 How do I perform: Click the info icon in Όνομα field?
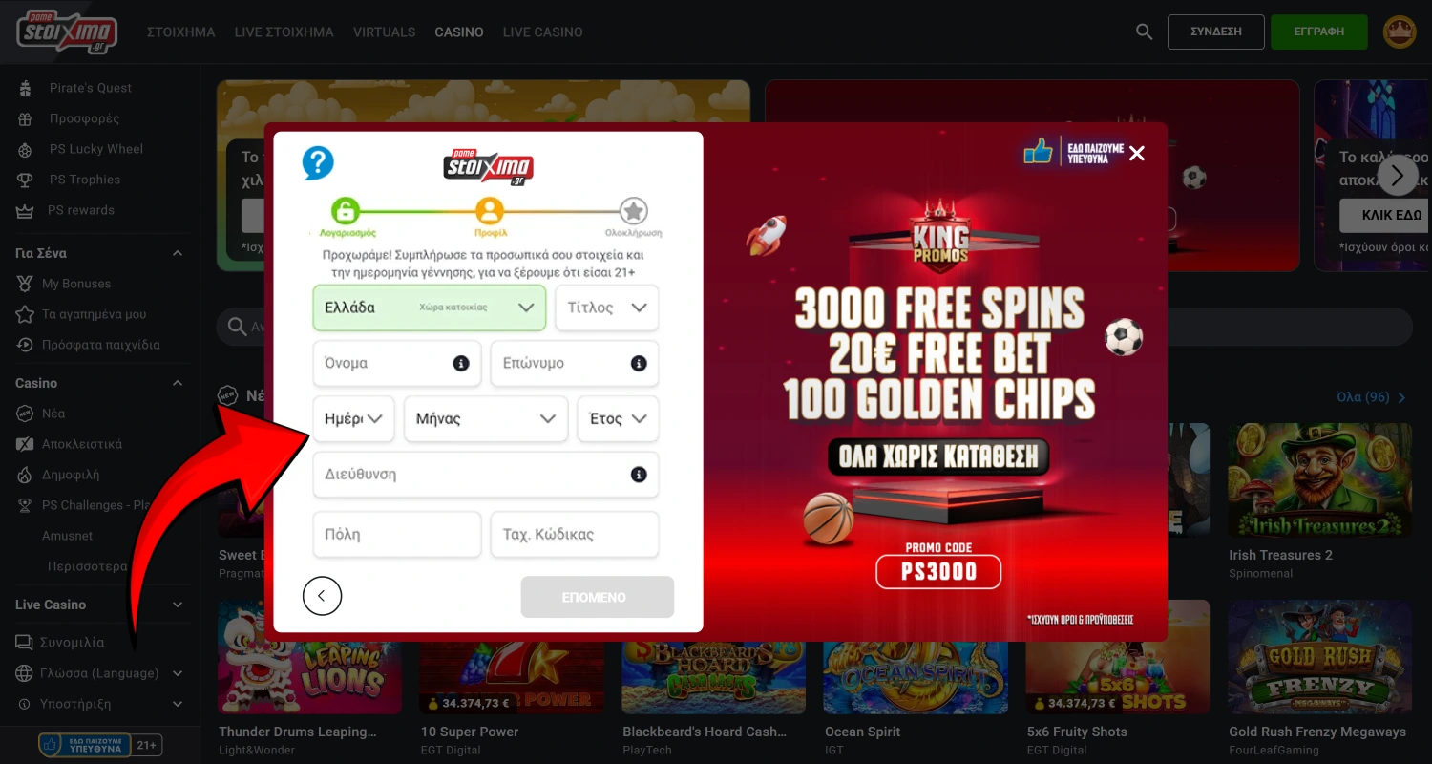460,363
